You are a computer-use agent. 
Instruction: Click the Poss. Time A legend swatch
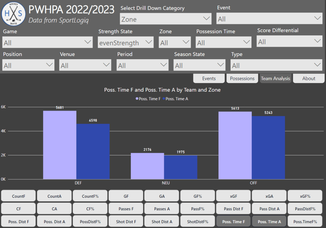164,99
